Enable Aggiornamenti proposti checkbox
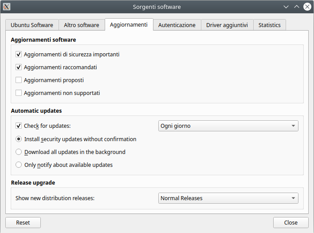The image size is (314, 233). [19, 80]
